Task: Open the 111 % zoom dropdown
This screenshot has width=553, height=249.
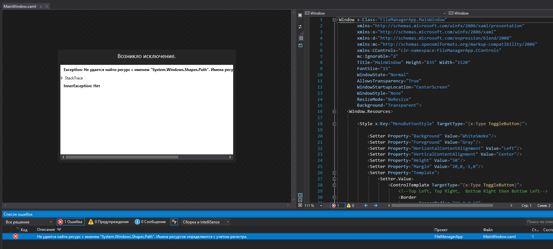Action: click(x=321, y=206)
